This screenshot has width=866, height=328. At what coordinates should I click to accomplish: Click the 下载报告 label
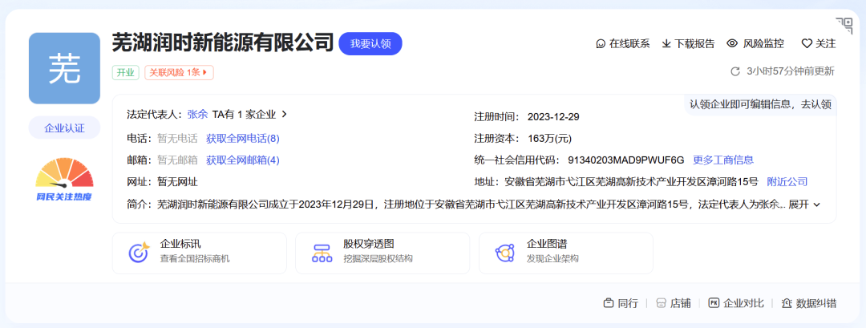coord(694,43)
